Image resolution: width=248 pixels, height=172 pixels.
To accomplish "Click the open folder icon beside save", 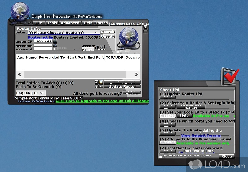I will point(101,82).
